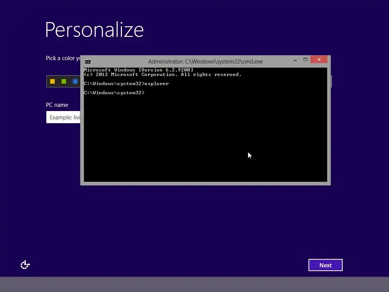Select the yellow color swatch
389x292 pixels.
click(x=52, y=81)
